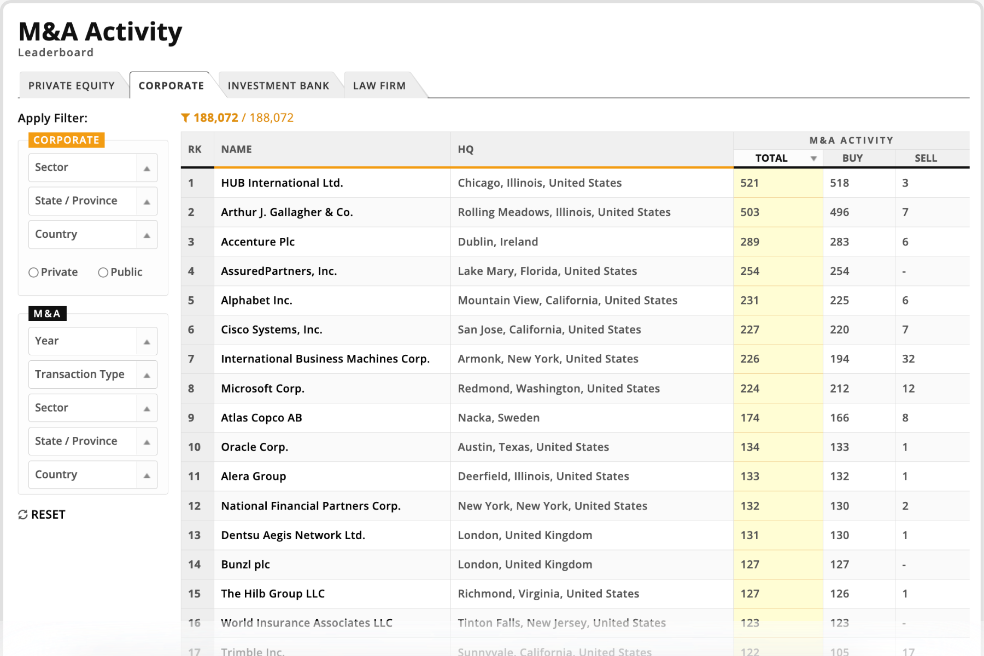The image size is (984, 656).
Task: Switch to the Private Equity tab
Action: 72,86
